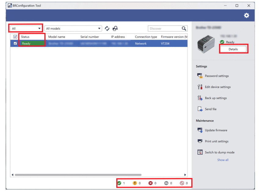Click the BRConfiguration Tool title bar app icon
Screen dimensions: 262x192
[x=10, y=5]
